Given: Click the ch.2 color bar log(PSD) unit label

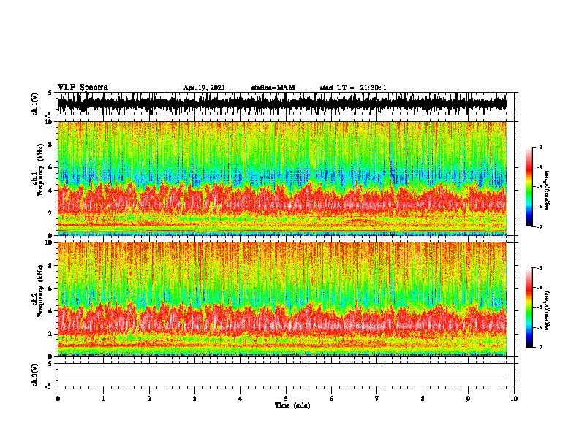Looking at the screenshot, I should tap(548, 310).
